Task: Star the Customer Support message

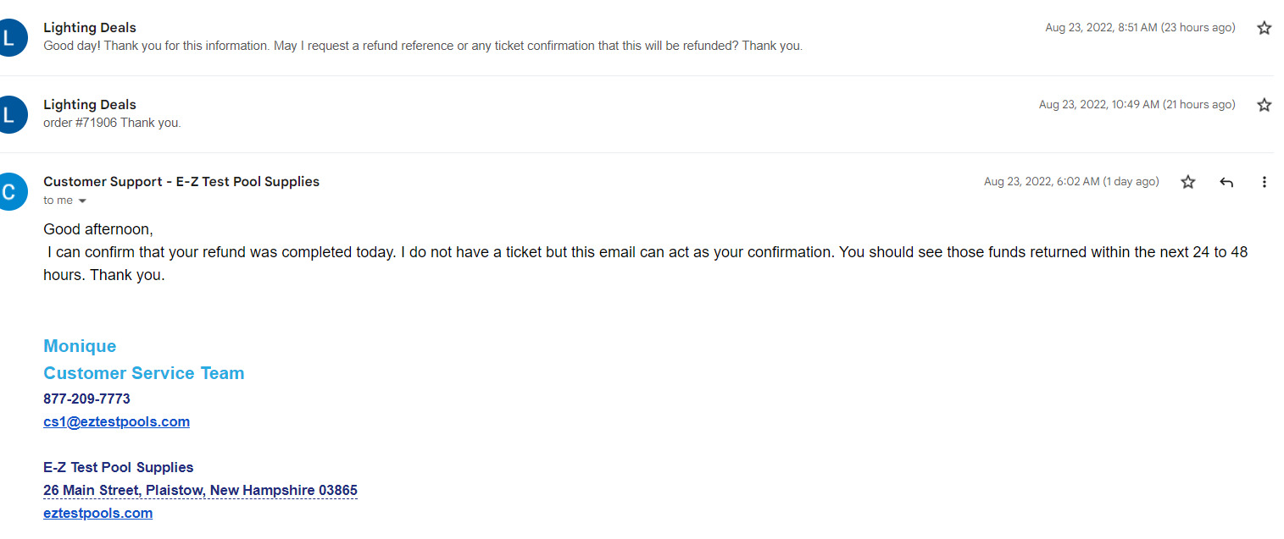Action: [1188, 182]
